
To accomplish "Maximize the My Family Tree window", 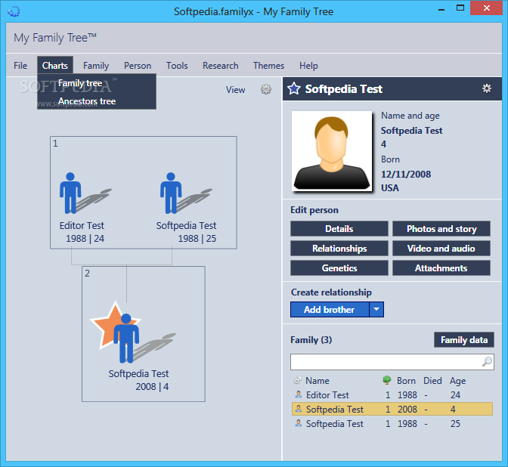I will click(x=460, y=8).
